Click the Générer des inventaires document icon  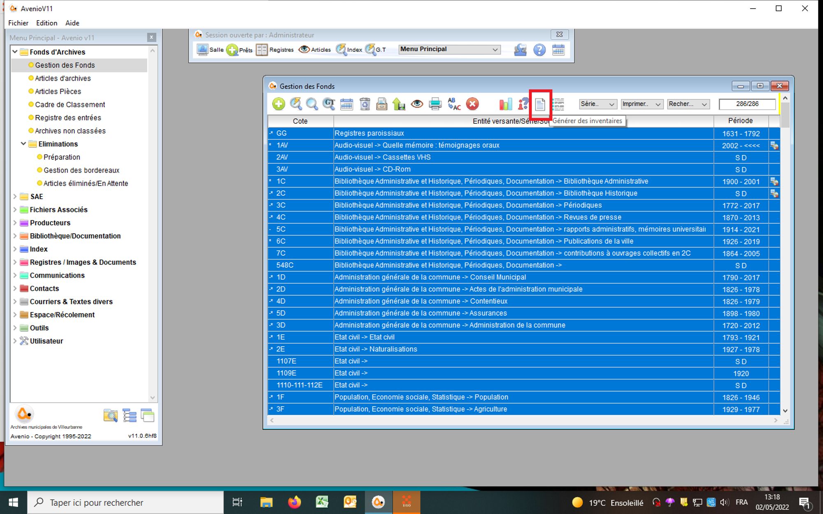pos(540,104)
